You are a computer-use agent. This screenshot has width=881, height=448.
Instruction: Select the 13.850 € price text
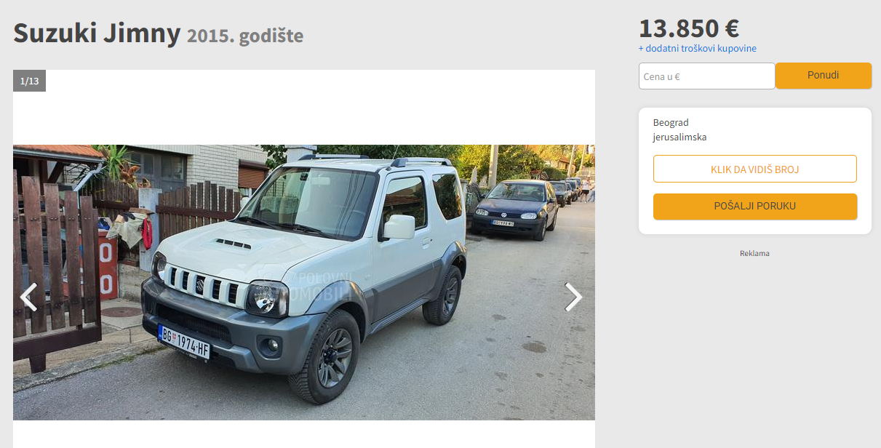[x=689, y=28]
